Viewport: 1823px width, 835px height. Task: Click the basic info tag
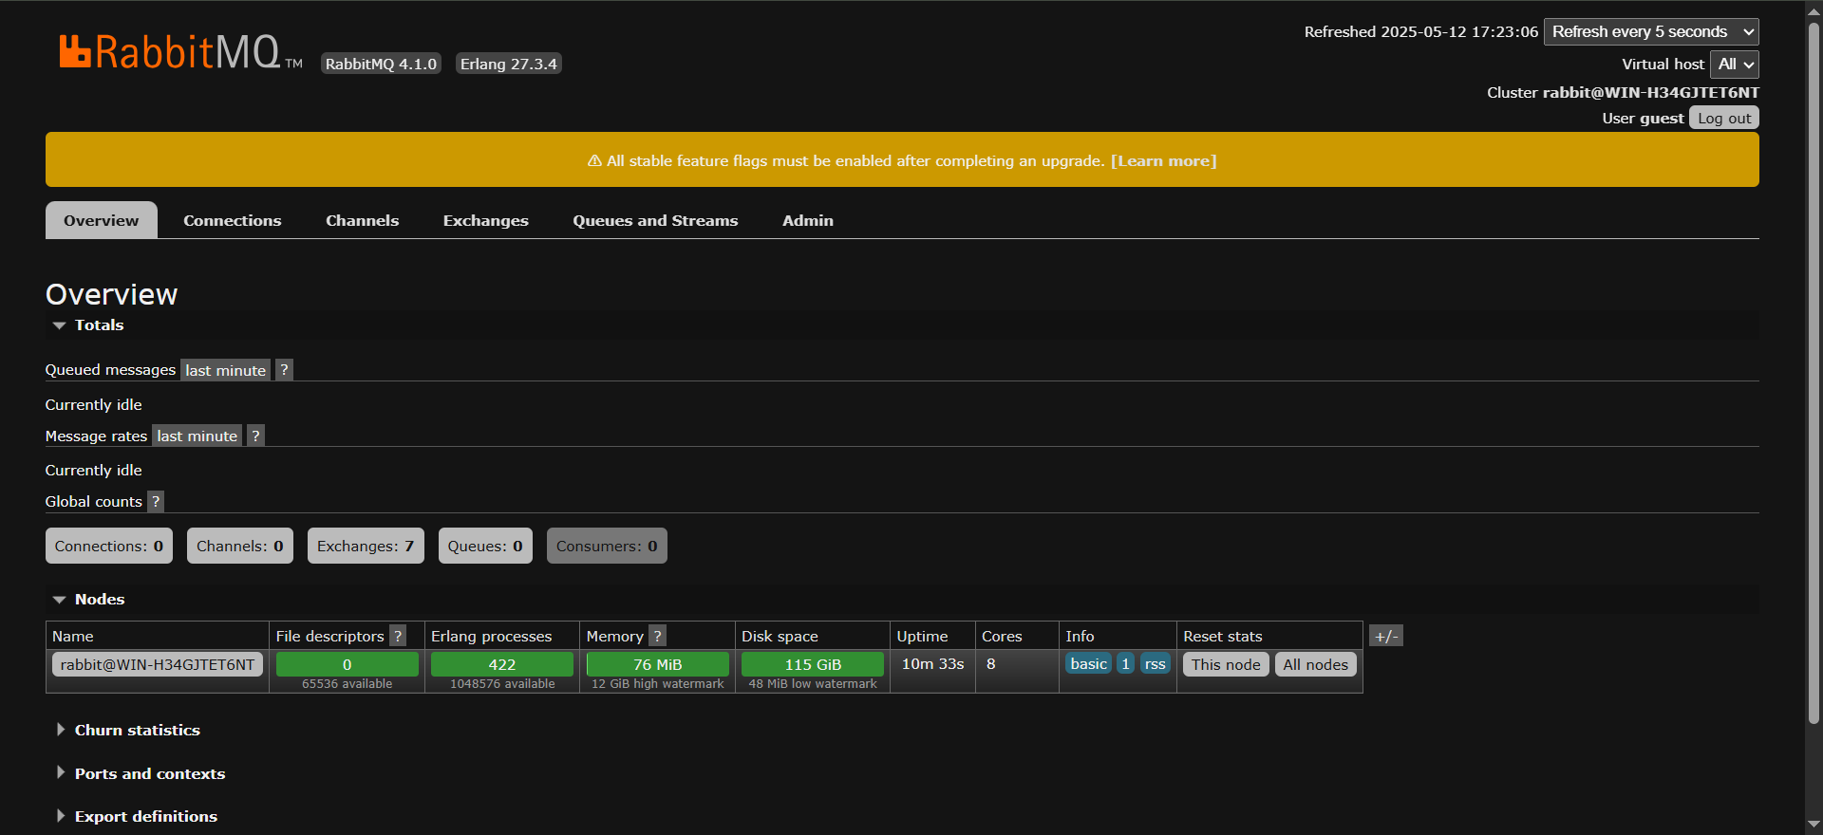1089,663
